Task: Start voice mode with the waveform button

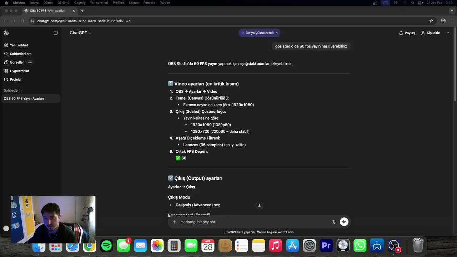Action: (x=344, y=222)
